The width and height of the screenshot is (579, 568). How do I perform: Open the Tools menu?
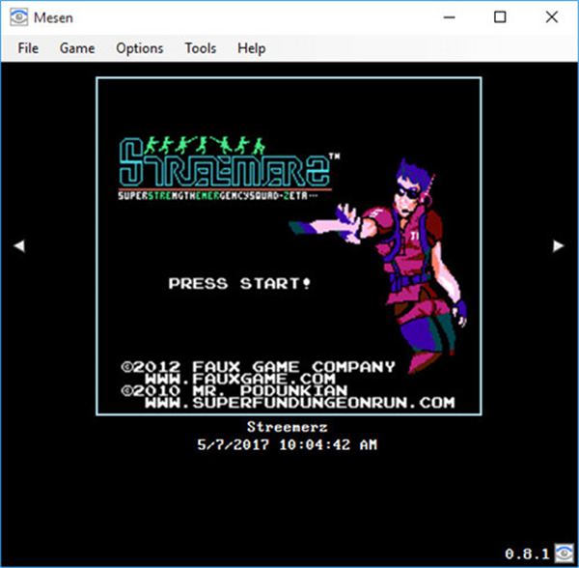[201, 48]
